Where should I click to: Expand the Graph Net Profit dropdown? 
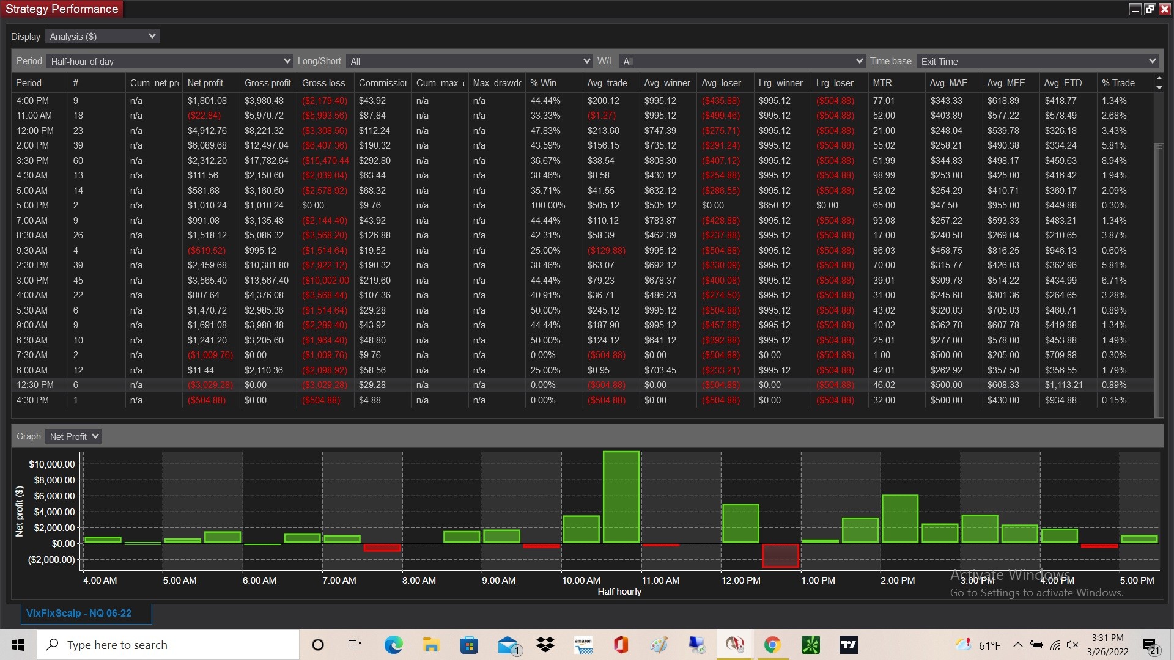(x=73, y=436)
